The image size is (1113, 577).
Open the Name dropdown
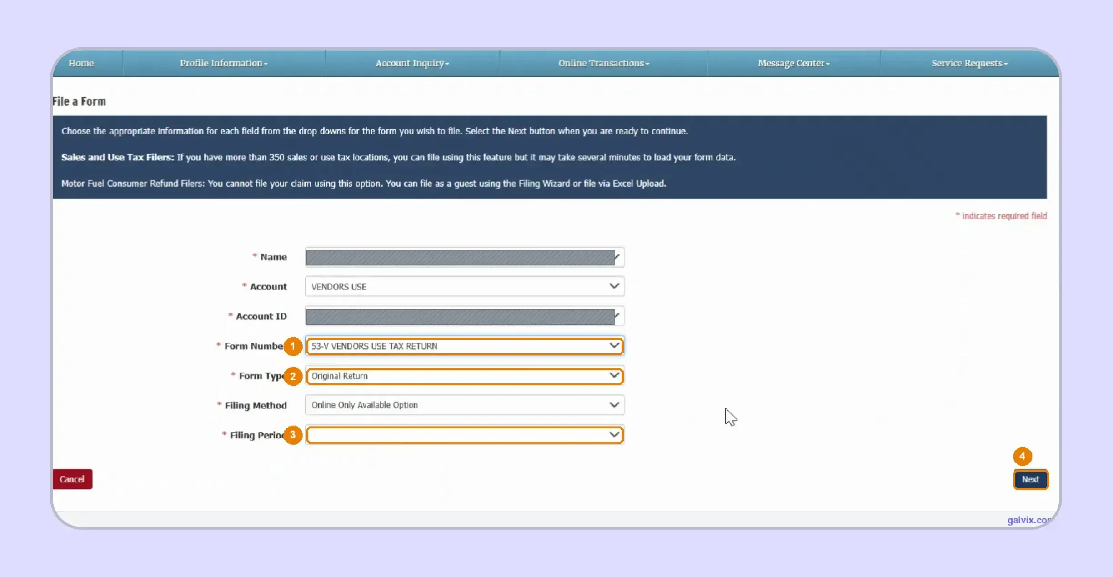[x=464, y=257]
